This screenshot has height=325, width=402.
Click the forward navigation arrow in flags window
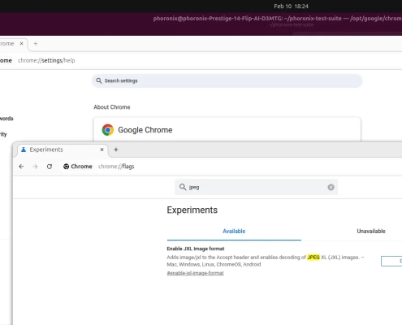coord(35,167)
